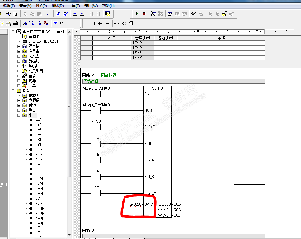Toggle Program Status monitoring
Screen dimensions: 301x239
pyautogui.click(x=153, y=13)
